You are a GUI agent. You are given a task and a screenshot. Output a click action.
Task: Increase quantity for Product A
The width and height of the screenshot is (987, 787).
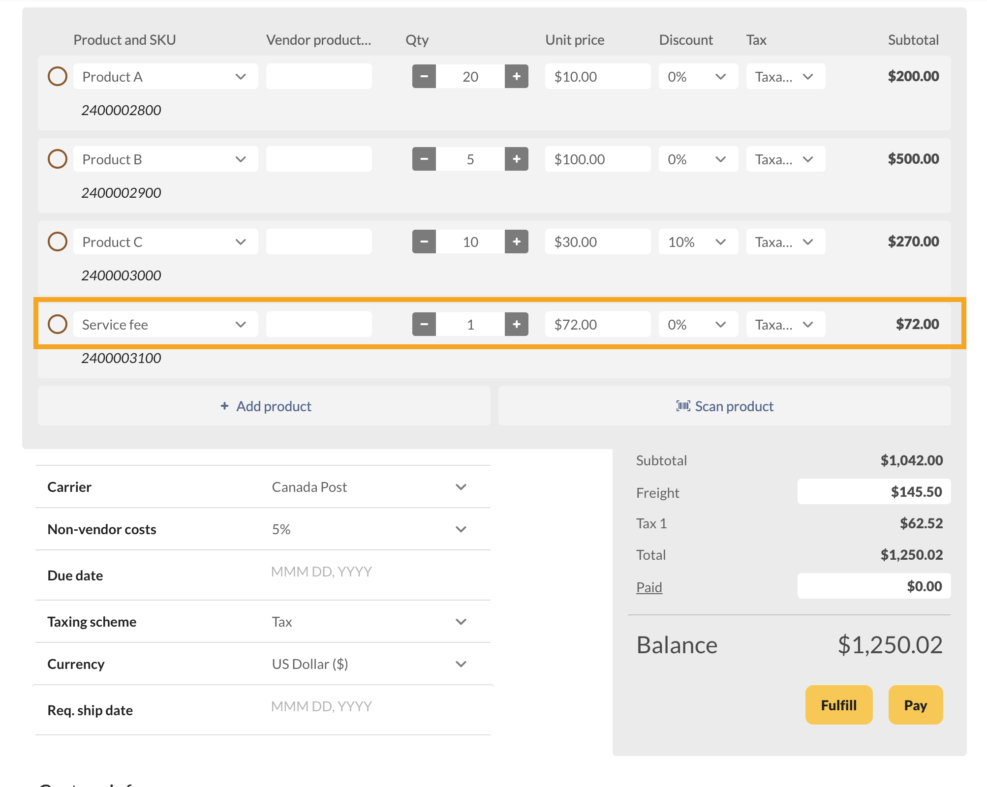pyautogui.click(x=516, y=76)
